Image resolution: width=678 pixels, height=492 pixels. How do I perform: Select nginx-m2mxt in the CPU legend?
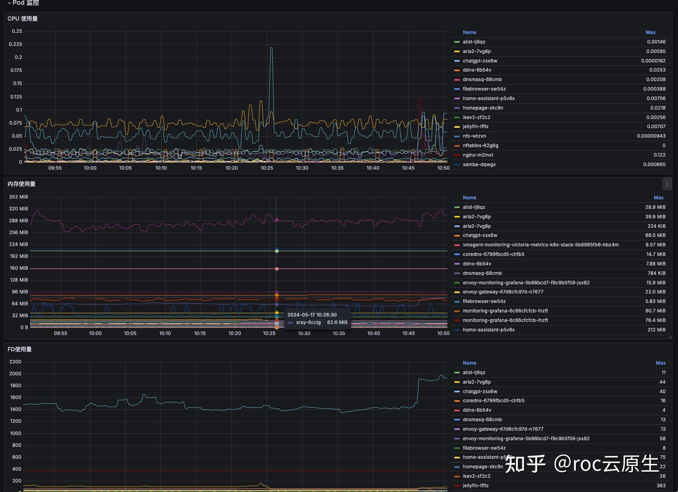[478, 155]
